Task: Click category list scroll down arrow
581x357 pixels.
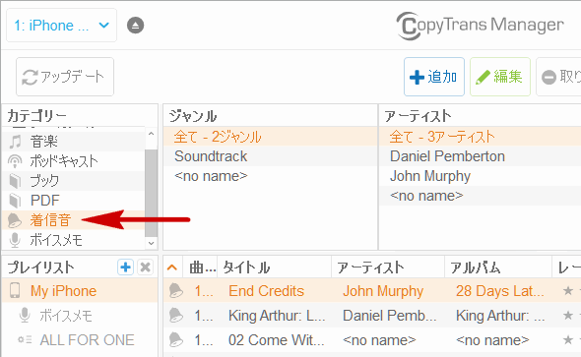Action: click(x=151, y=243)
